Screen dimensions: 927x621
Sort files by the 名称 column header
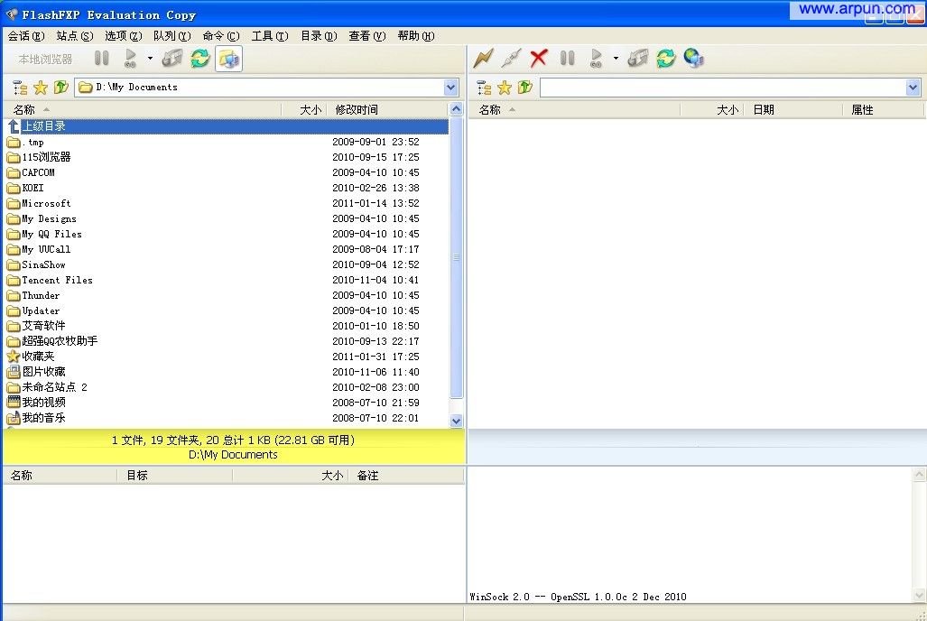[24, 109]
